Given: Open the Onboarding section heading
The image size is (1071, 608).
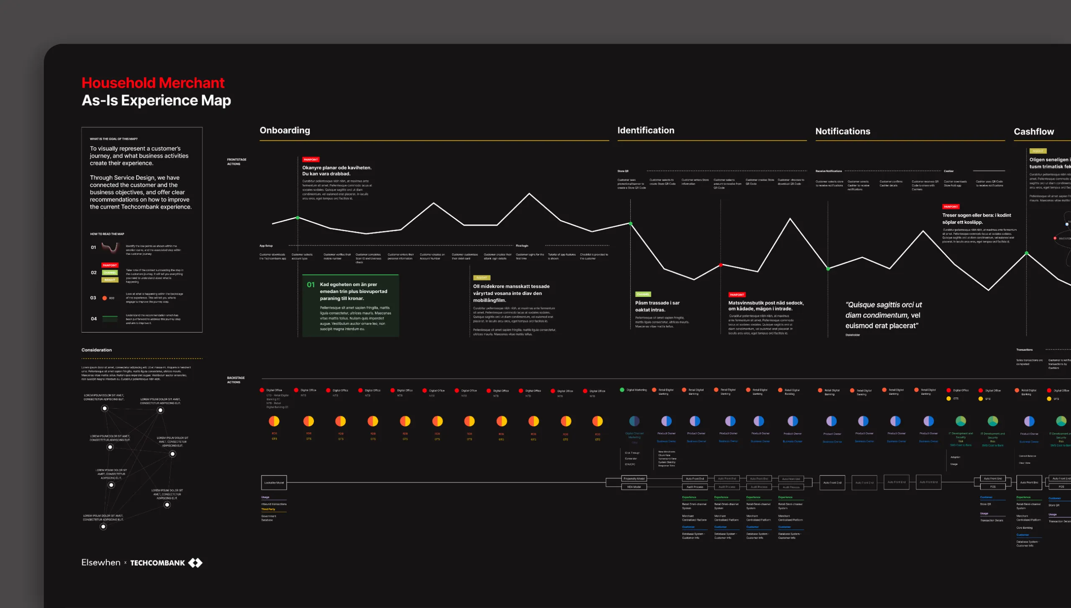Looking at the screenshot, I should click(x=284, y=130).
